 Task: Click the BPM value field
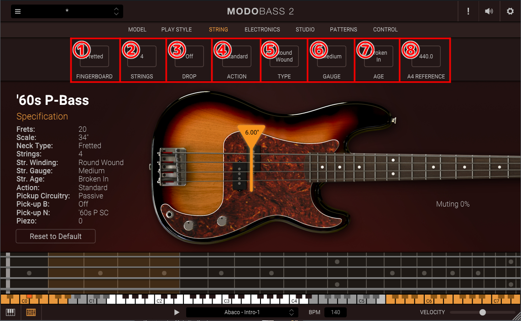[x=335, y=312]
